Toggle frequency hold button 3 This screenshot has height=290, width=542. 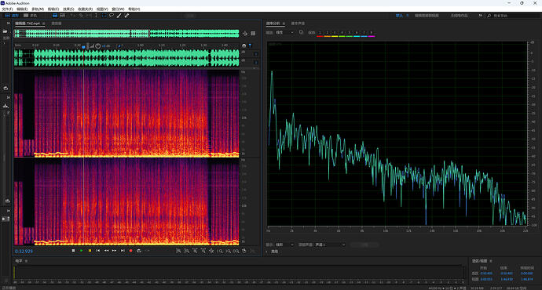335,33
